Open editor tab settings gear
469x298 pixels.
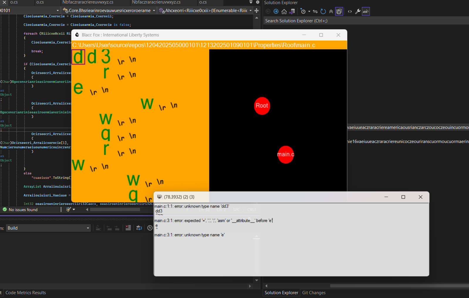[x=258, y=2]
